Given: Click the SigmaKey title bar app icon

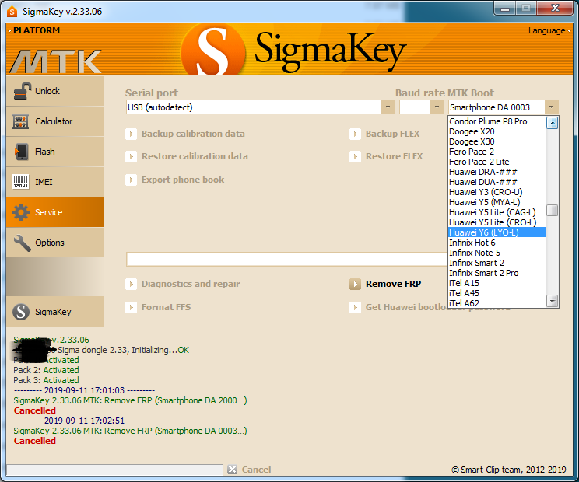Looking at the screenshot, I should point(12,12).
